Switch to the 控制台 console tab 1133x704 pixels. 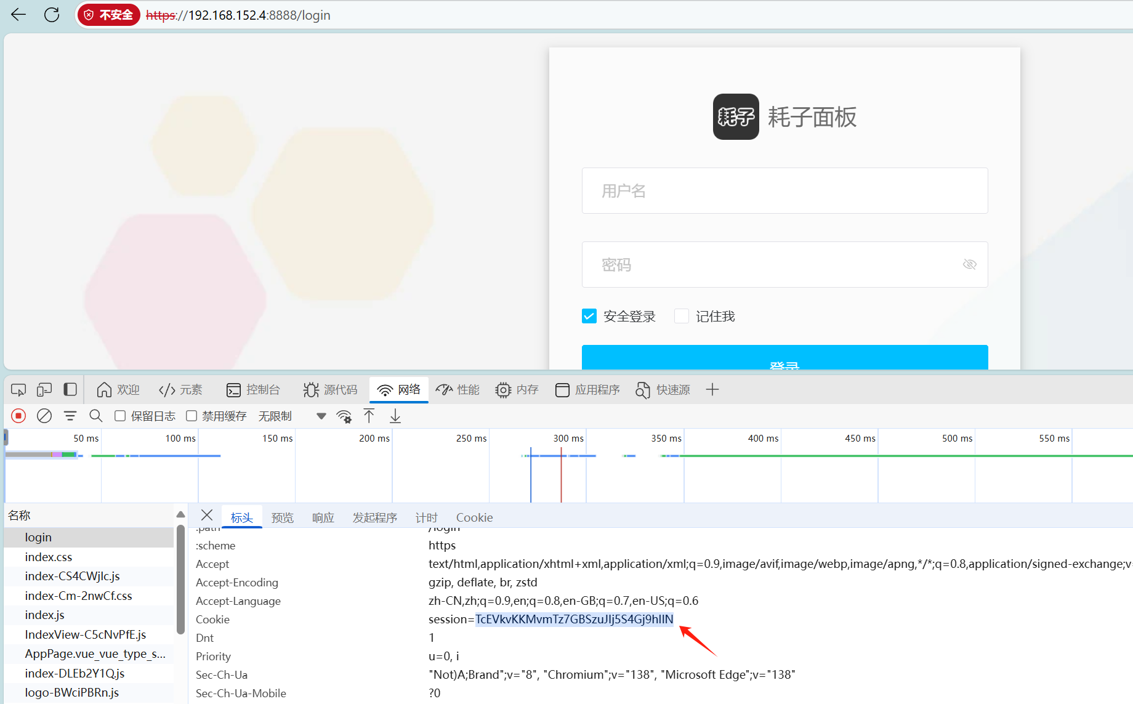pos(253,390)
